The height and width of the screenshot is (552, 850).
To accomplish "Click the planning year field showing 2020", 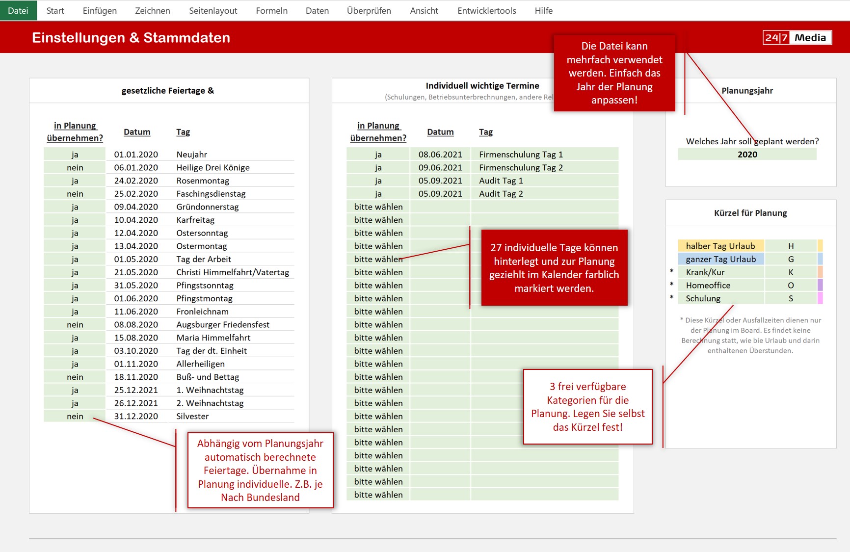I will click(x=747, y=155).
